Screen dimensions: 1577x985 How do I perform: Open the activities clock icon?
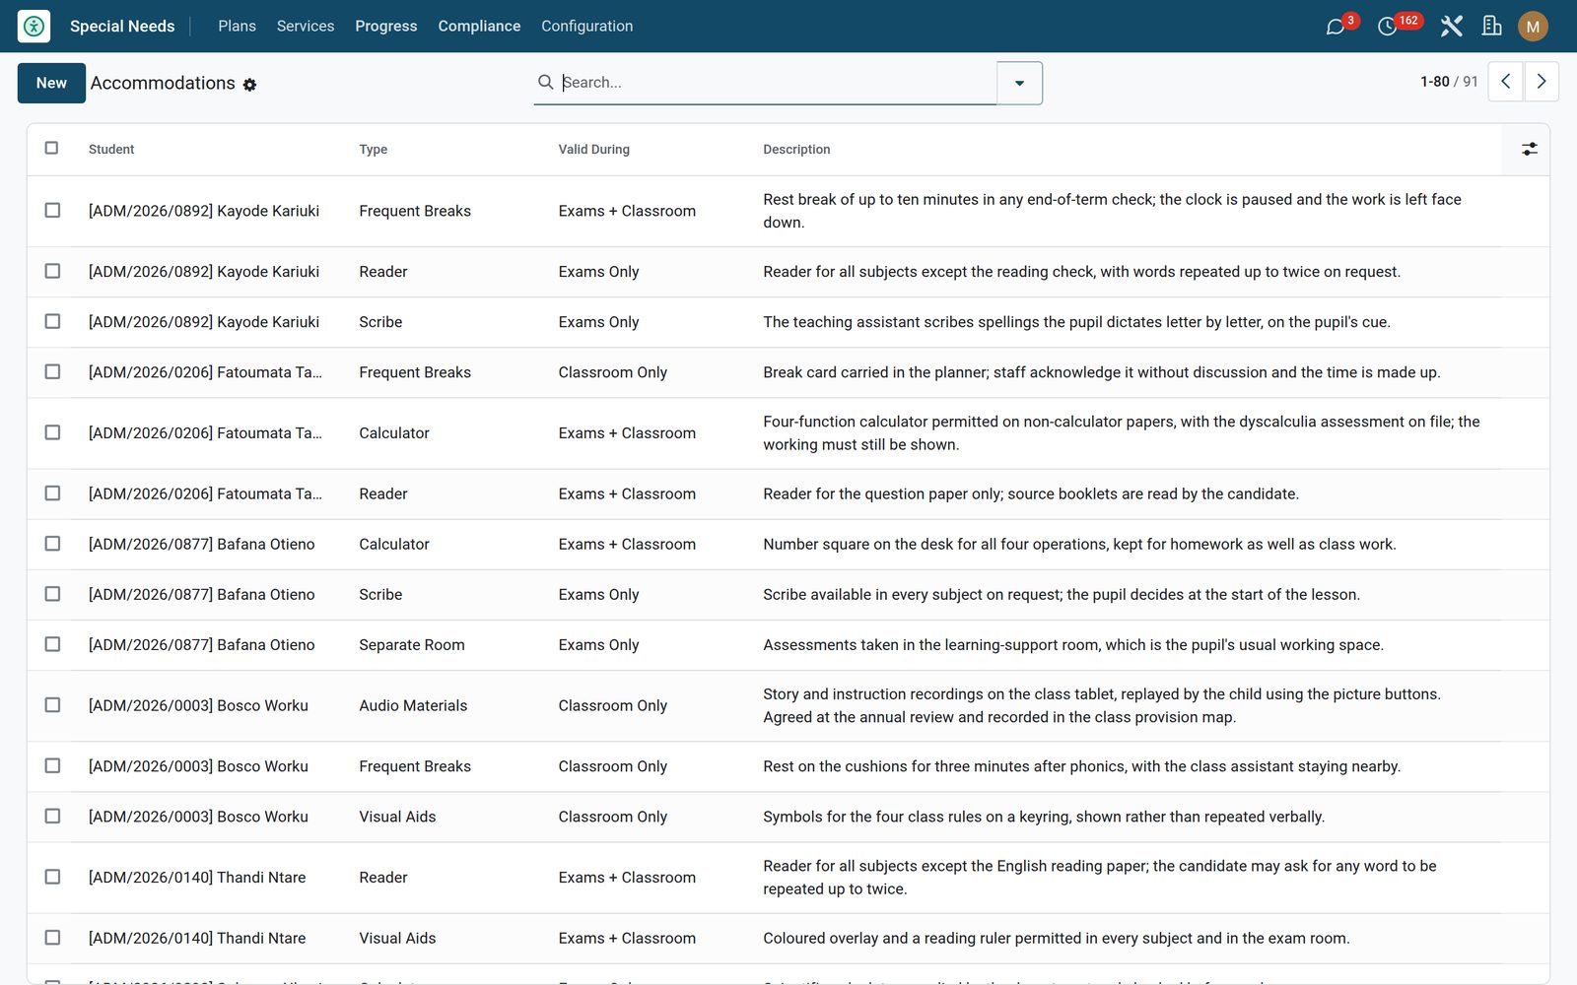click(x=1387, y=27)
